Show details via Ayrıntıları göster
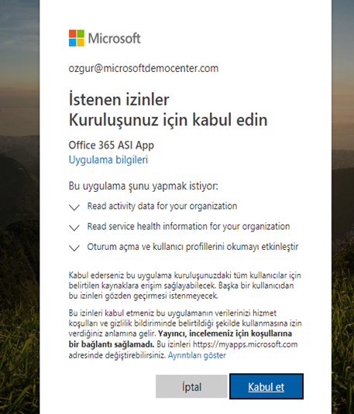This screenshot has height=414, width=354. coord(197,355)
